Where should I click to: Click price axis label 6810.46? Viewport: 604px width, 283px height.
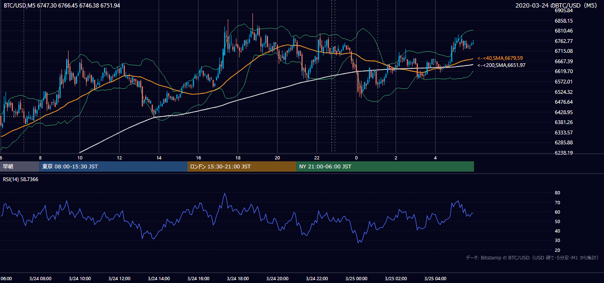[563, 31]
